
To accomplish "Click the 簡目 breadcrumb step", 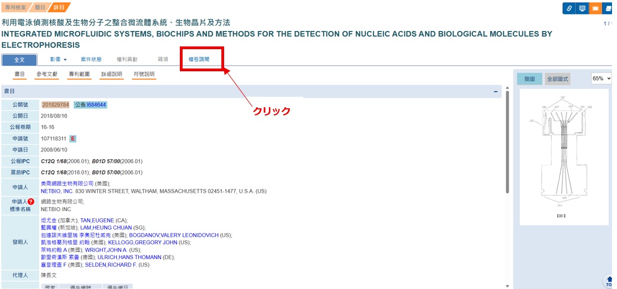I will [x=40, y=7].
